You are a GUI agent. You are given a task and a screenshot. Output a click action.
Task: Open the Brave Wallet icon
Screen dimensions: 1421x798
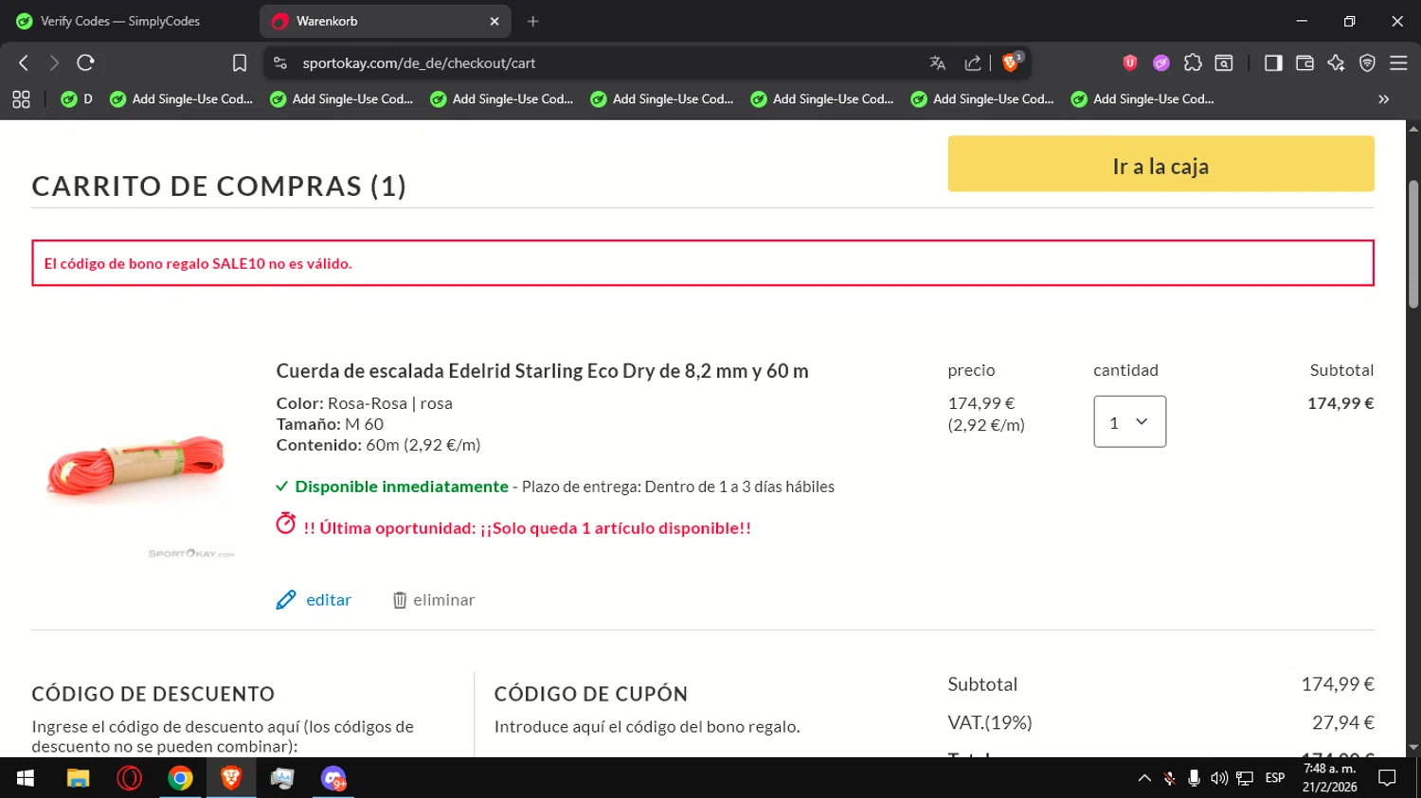(1304, 63)
